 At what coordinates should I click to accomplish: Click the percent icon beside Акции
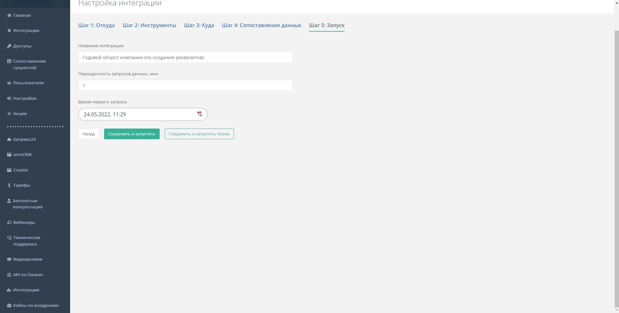[9, 114]
